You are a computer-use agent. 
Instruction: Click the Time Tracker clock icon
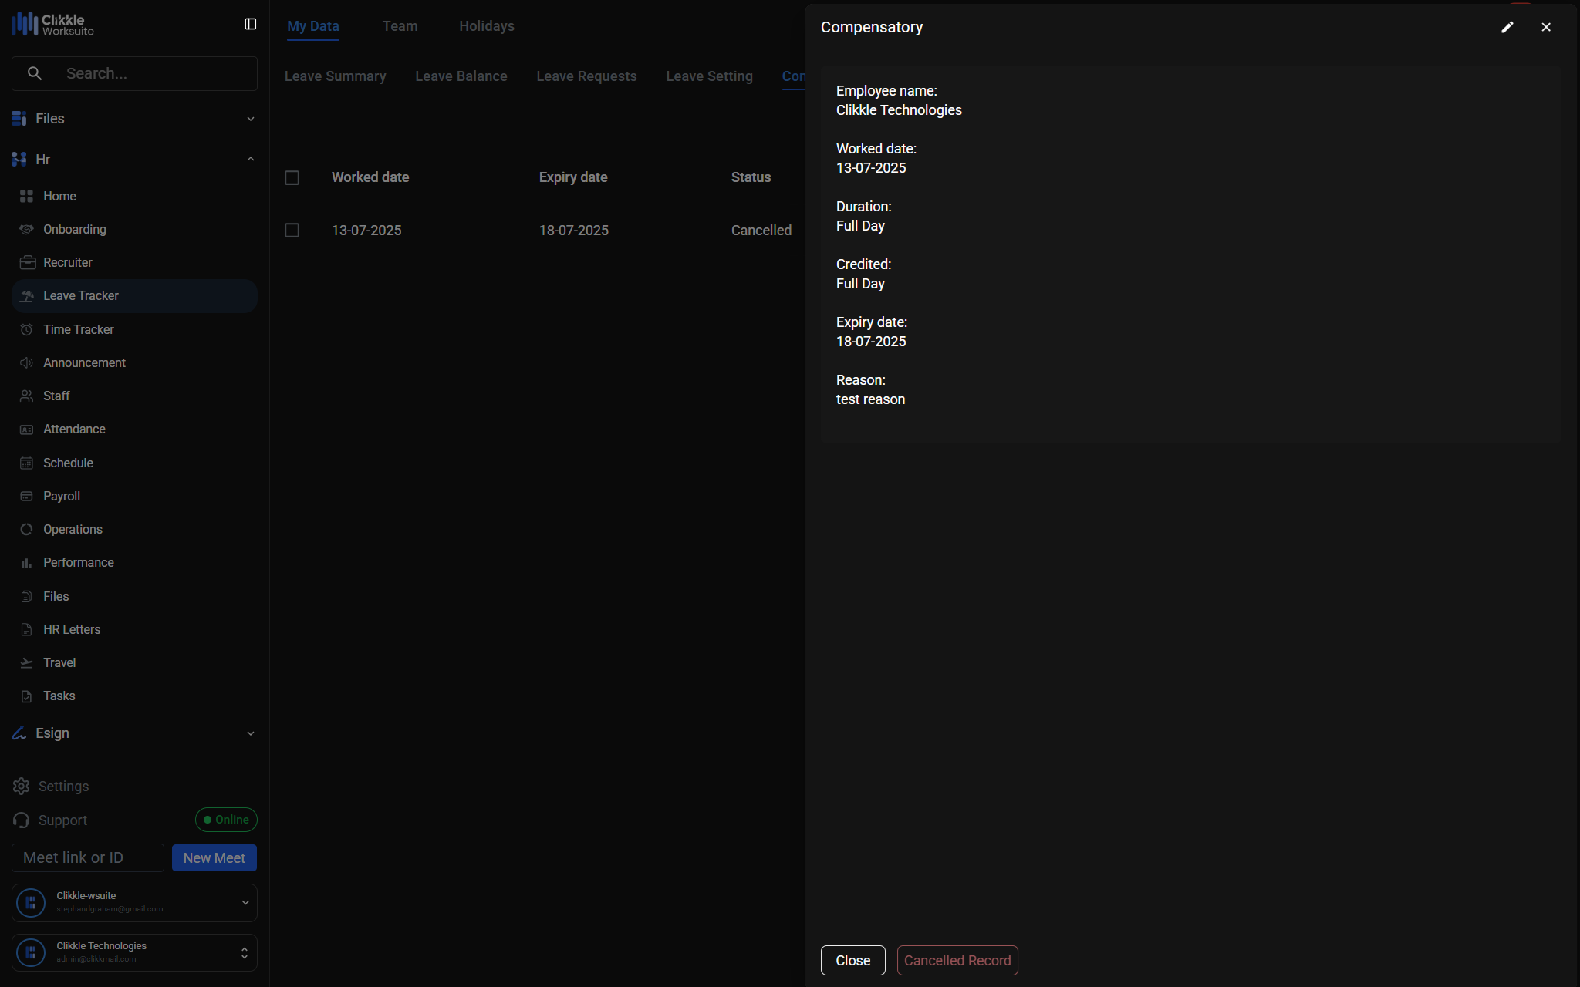[x=27, y=329]
